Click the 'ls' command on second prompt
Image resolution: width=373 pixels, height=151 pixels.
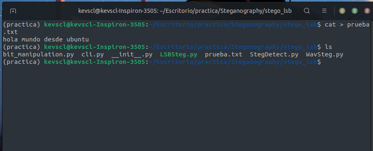pyautogui.click(x=328, y=47)
